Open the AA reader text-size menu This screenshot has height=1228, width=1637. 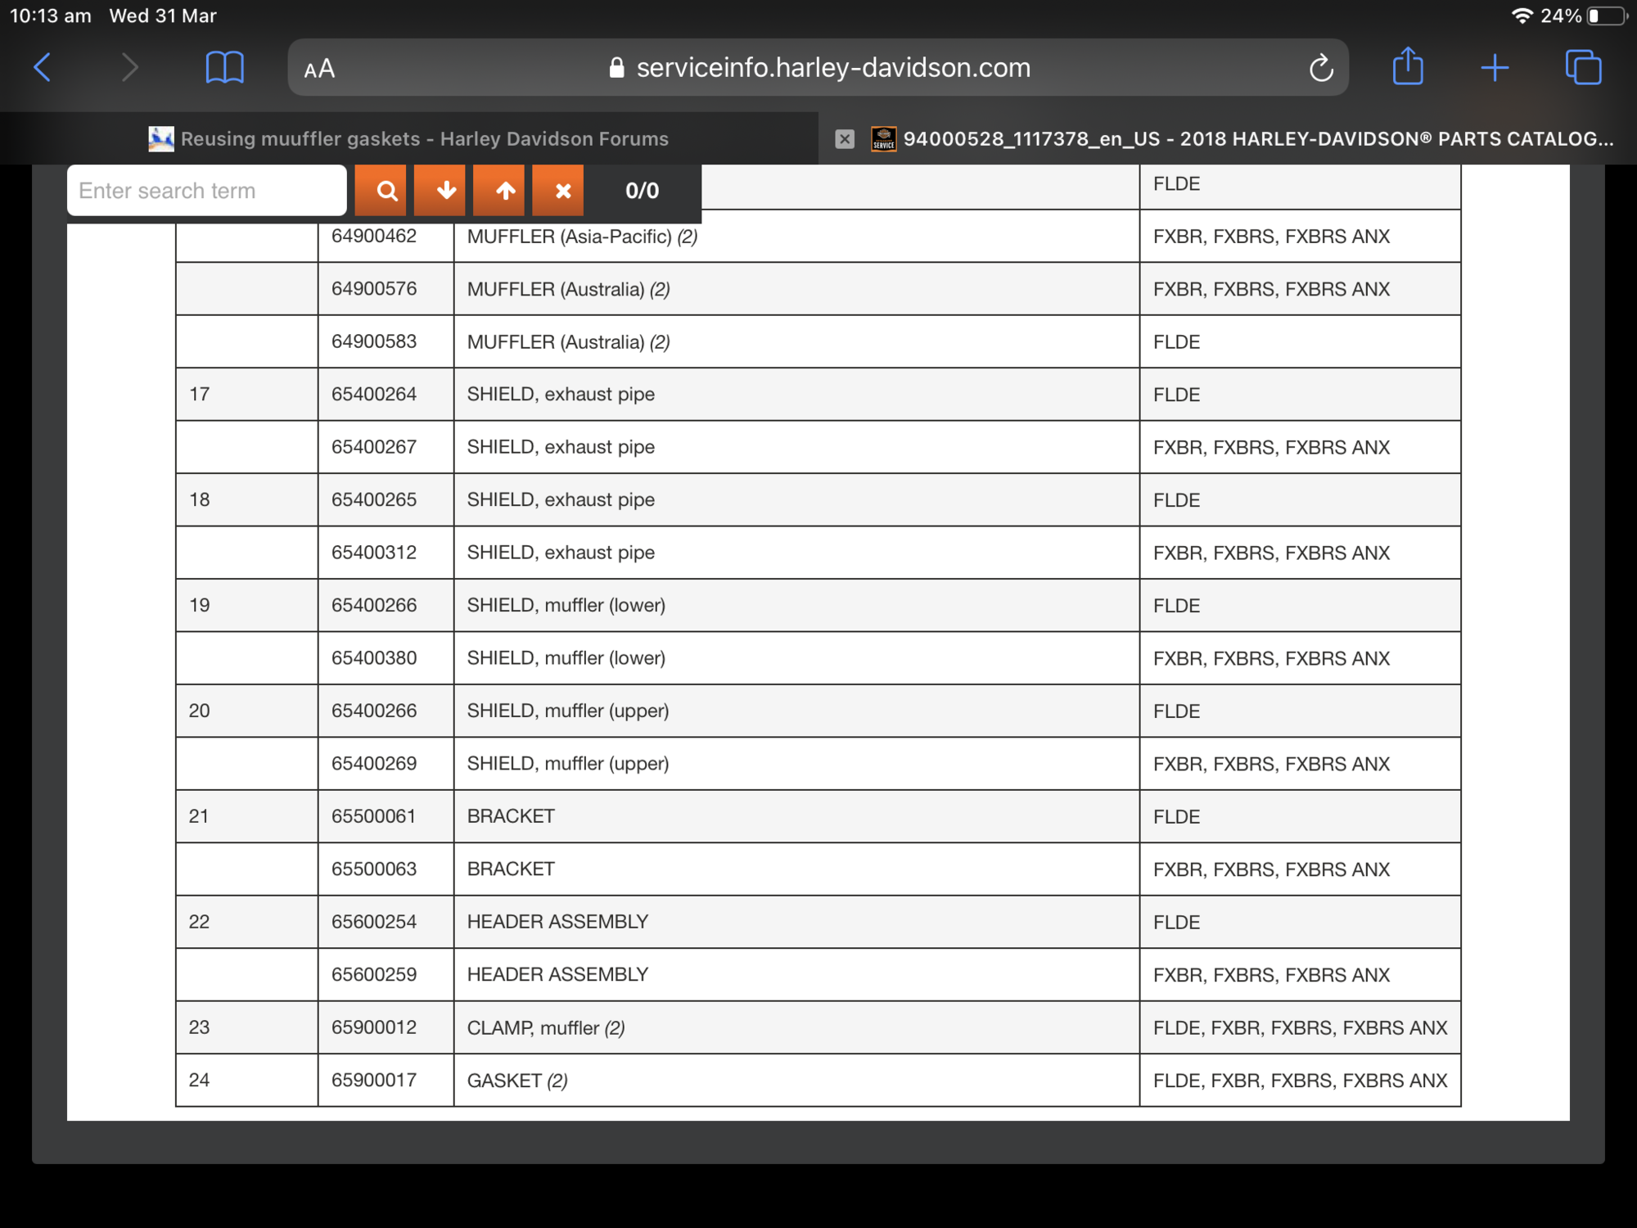click(x=319, y=69)
